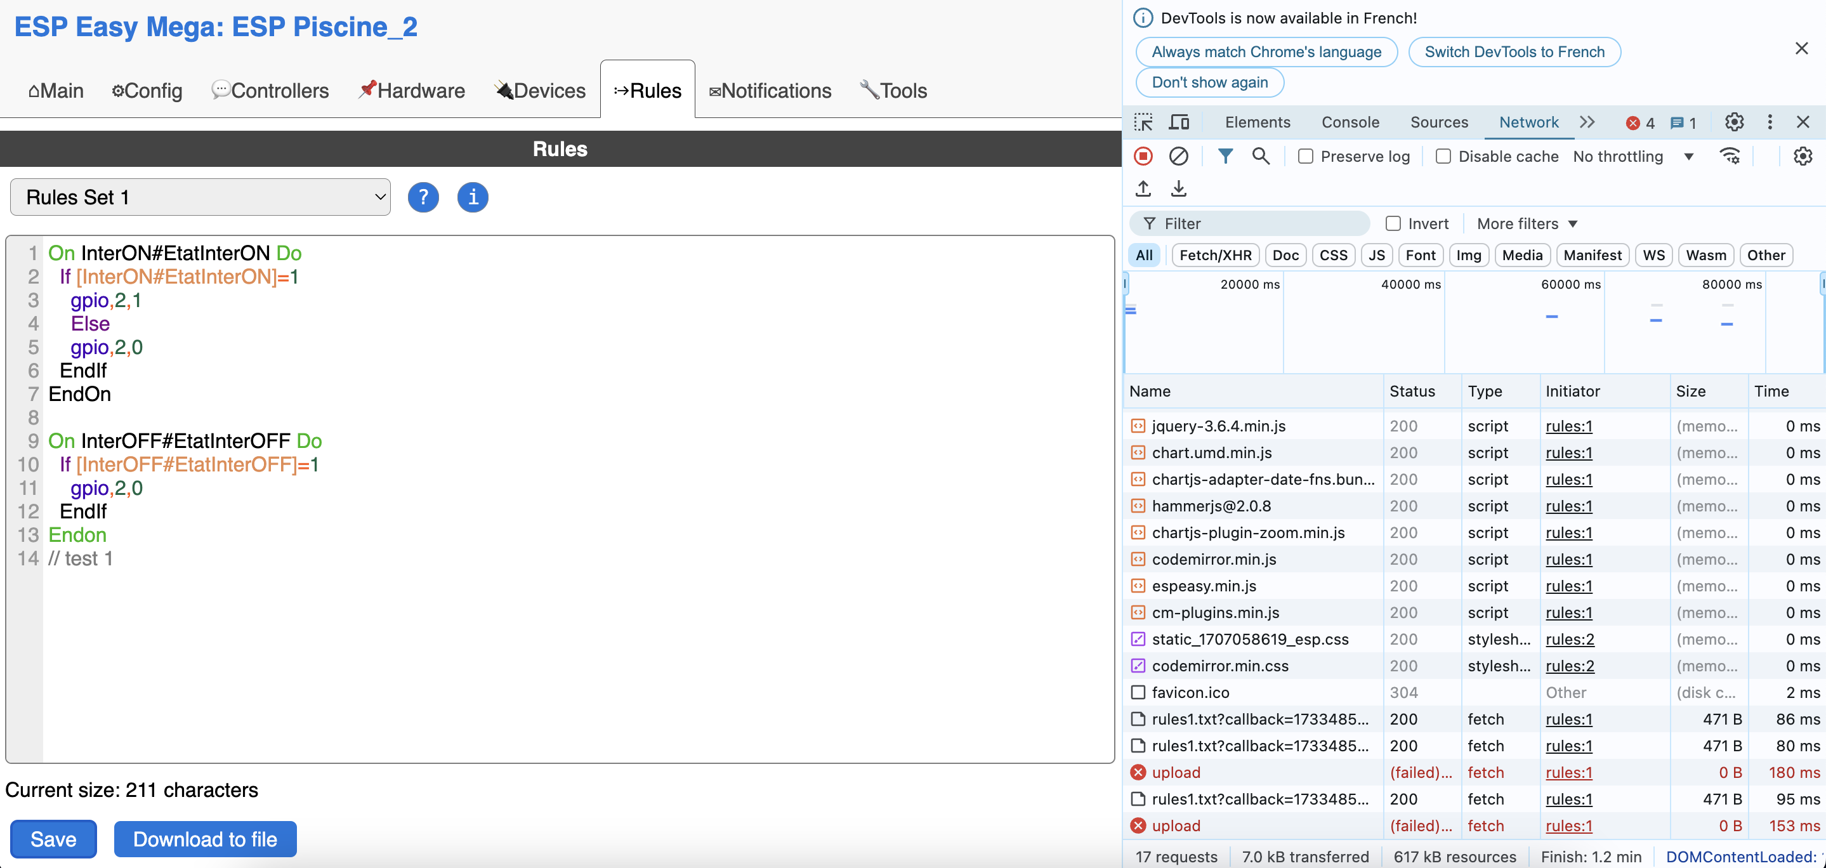Open the Devices tab
1826x868 pixels.
pos(540,91)
